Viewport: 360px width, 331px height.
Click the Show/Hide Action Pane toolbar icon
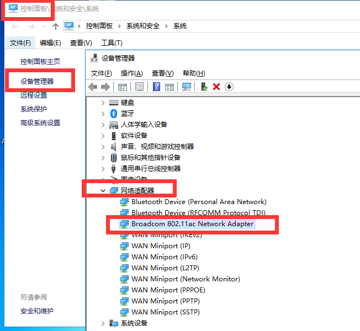coord(170,87)
